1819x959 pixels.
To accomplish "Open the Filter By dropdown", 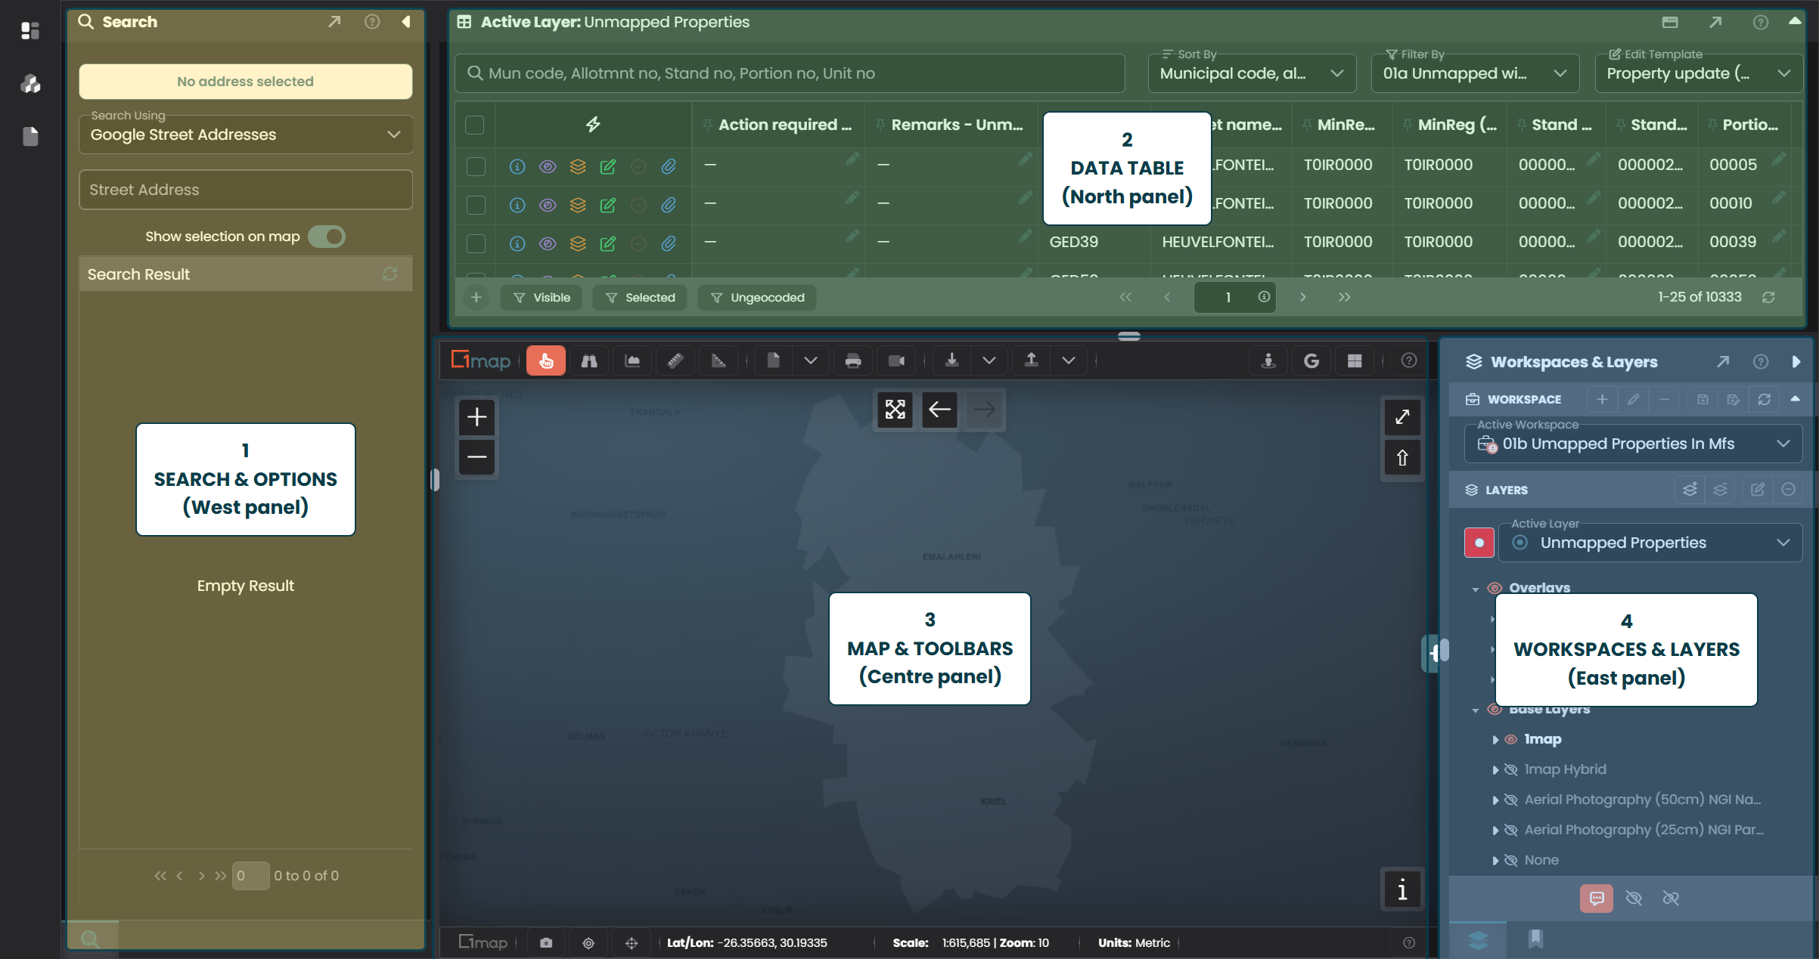I will coord(1475,73).
